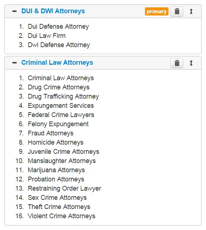Select Expungement Services entry
Screen dimensions: 206x230
(61, 106)
